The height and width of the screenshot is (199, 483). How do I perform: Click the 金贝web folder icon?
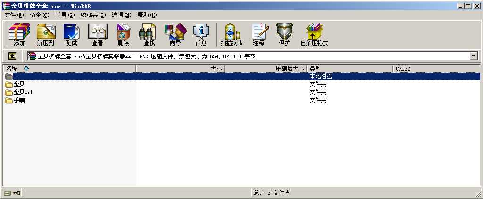(8, 92)
